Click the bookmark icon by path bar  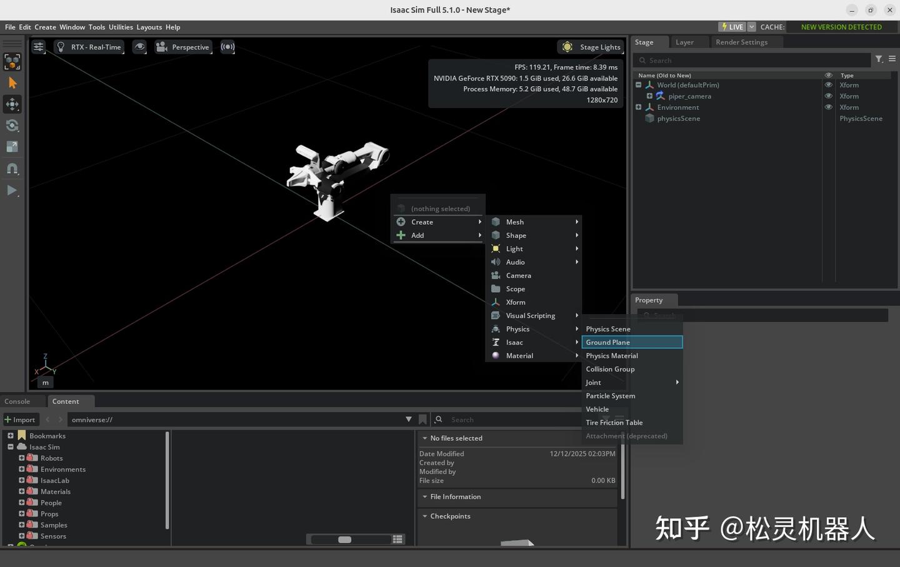pyautogui.click(x=423, y=420)
